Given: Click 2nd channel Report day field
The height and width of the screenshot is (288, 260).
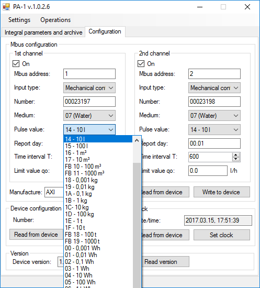Looking at the screenshot, I should coord(214,143).
